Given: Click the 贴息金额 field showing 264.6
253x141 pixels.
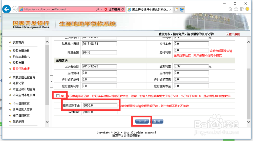Looking at the screenshot, I should point(99,52).
